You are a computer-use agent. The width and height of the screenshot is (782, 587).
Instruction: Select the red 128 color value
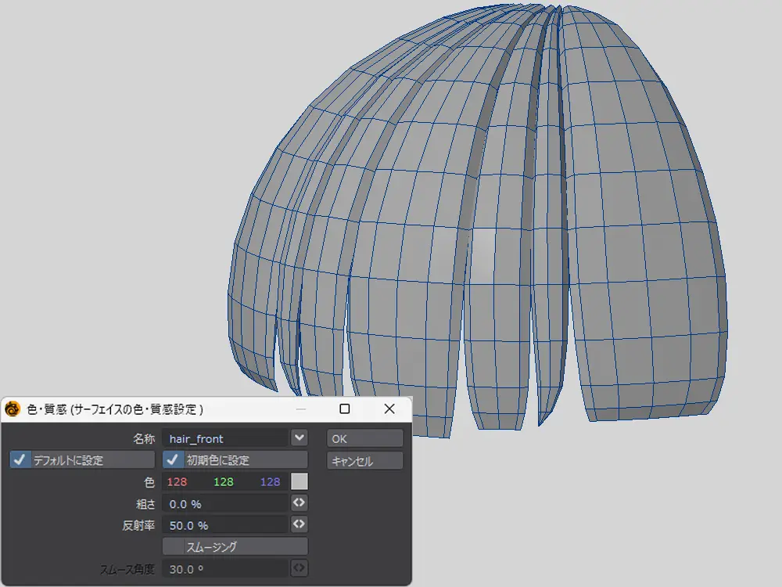point(178,482)
